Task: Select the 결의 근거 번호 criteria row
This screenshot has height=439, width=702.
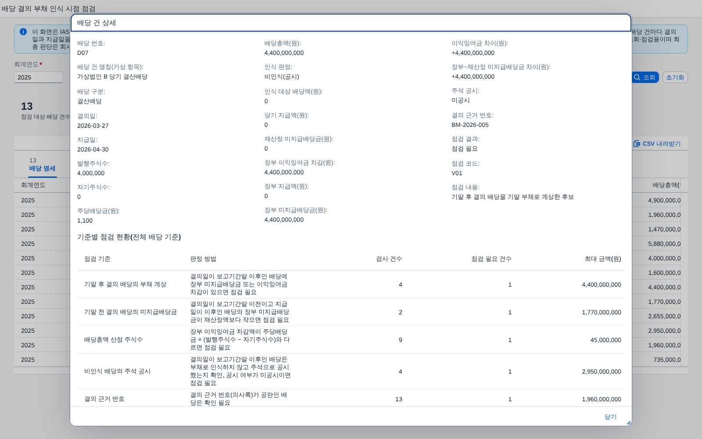Action: coord(351,398)
